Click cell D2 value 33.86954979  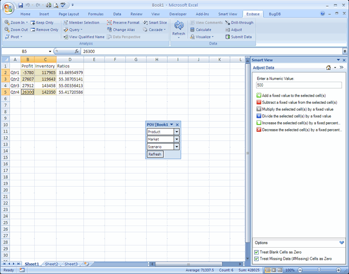tap(70, 72)
